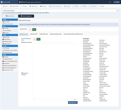Switch to the Form Properties tab
Image resolution: width=121 pixels, height=110 pixels.
pyautogui.click(x=26, y=16)
